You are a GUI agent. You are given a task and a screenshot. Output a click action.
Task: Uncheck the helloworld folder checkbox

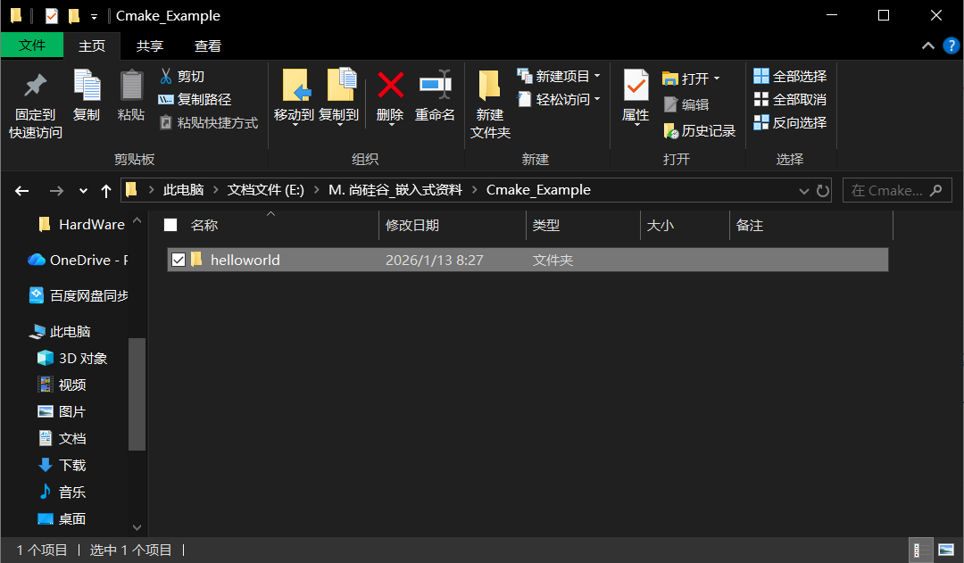[179, 260]
